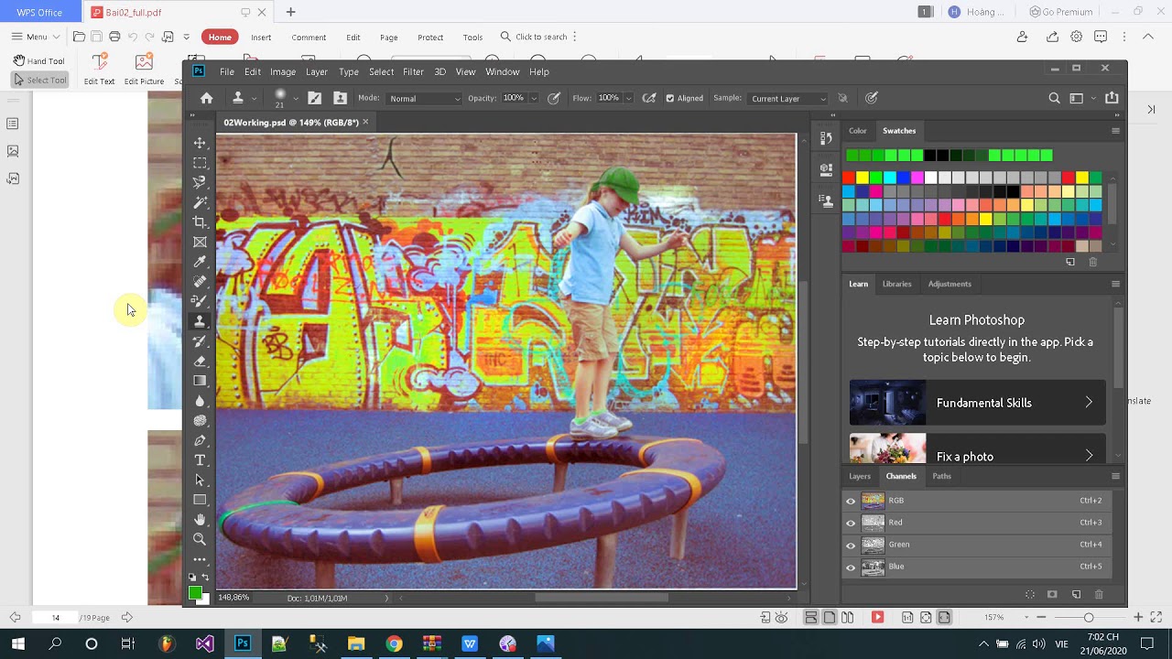The height and width of the screenshot is (659, 1172).
Task: Enable airbrush-style build-up effects
Action: (x=649, y=98)
